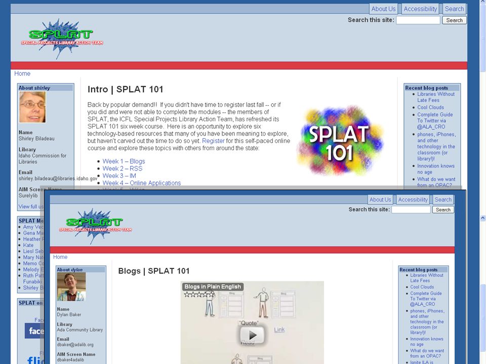Viewport: 486px width, 364px height.
Task: Click the Search button beside top search field
Action: pos(455,20)
